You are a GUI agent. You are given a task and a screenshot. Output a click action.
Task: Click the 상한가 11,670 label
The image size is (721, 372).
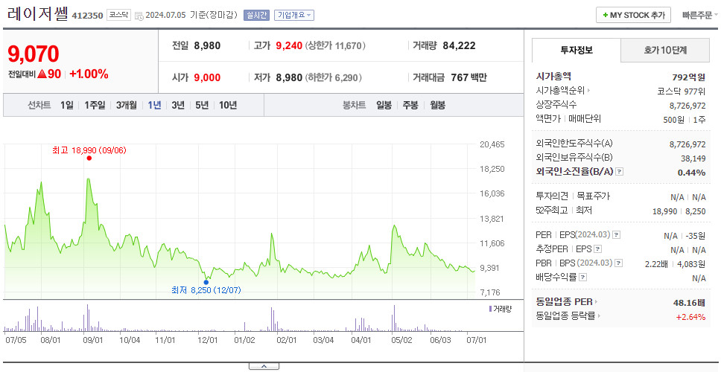pos(336,46)
